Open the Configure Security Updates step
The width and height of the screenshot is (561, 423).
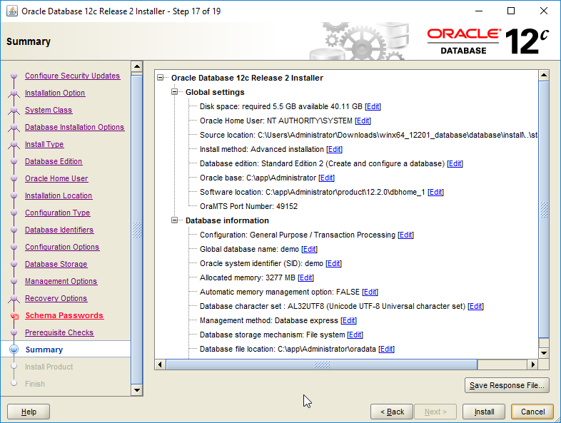click(72, 76)
